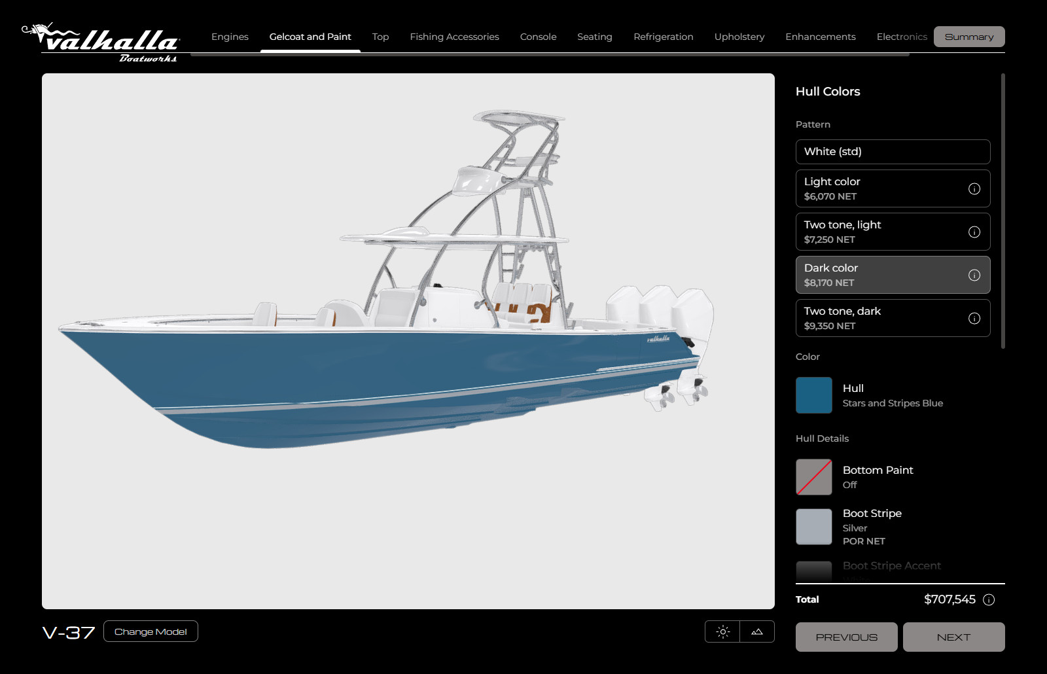Select the White (std) pattern option
Screen dimensions: 1047x674
point(892,152)
